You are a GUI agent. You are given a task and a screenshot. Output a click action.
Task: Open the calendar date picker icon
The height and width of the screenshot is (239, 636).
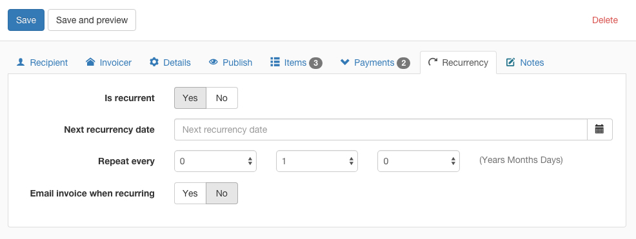coord(599,129)
